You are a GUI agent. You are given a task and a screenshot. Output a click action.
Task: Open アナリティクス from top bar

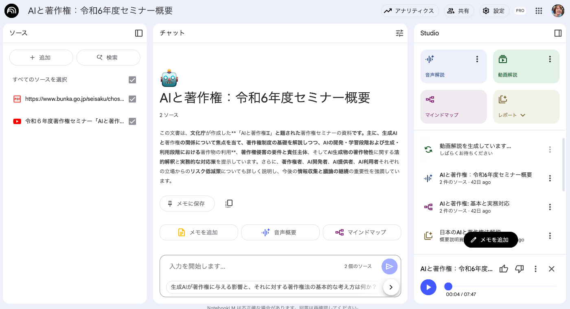[x=410, y=11]
